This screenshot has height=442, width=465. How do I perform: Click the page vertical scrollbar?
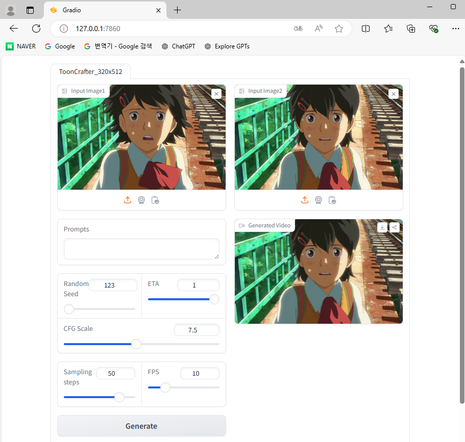tap(462, 235)
